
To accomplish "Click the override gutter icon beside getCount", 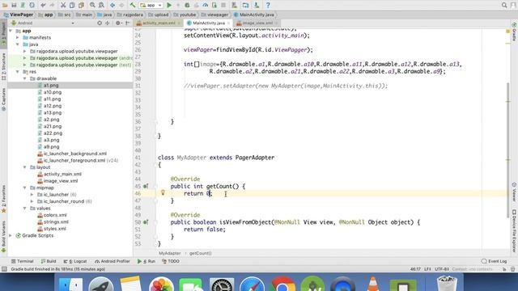I will coord(146,187).
